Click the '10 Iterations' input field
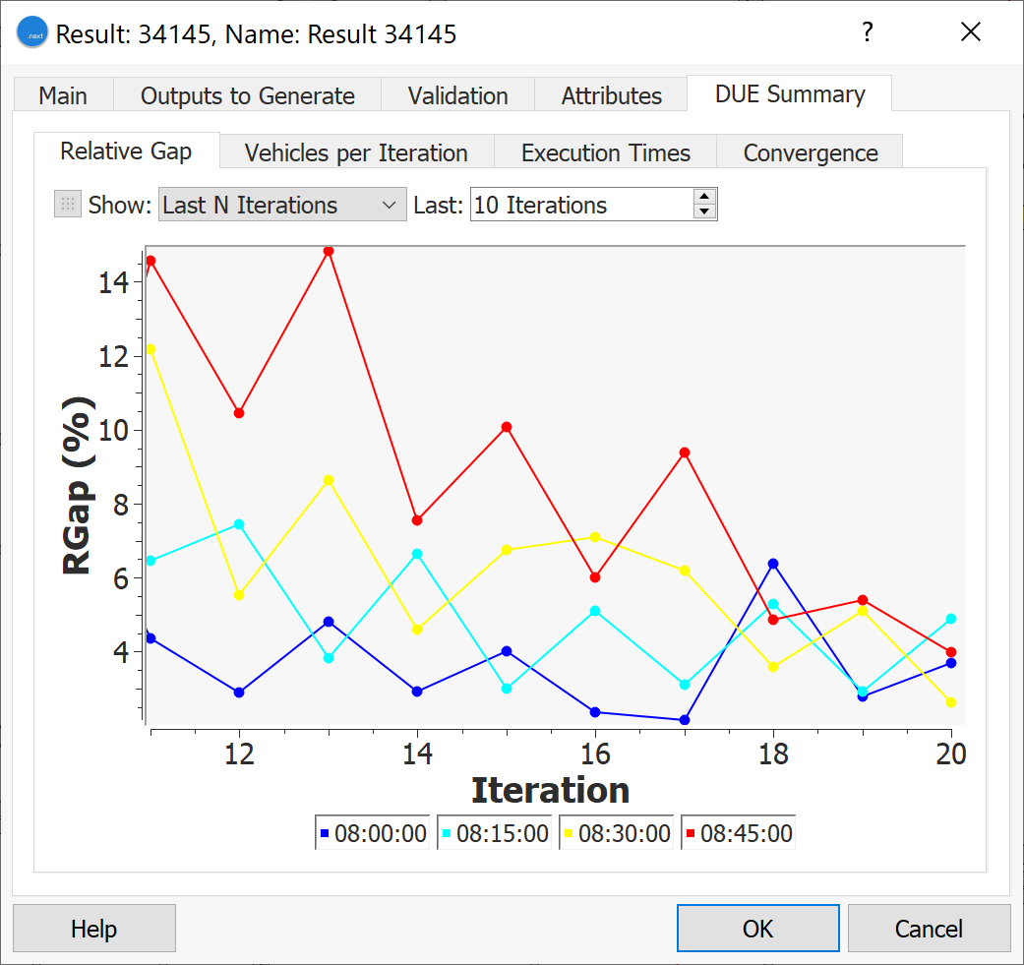Image resolution: width=1024 pixels, height=965 pixels. (x=580, y=205)
